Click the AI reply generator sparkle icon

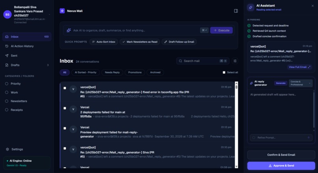(x=251, y=83)
